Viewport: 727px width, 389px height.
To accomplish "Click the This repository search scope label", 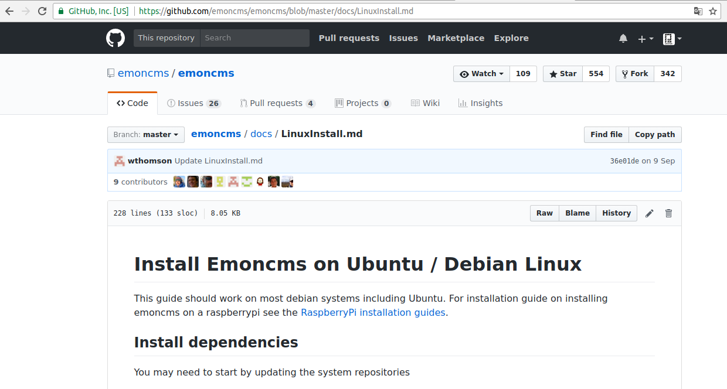I will point(167,38).
